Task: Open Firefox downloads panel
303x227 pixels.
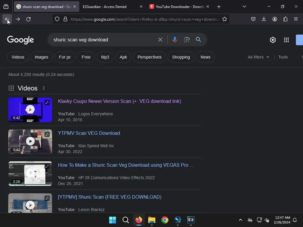Action: (x=264, y=19)
